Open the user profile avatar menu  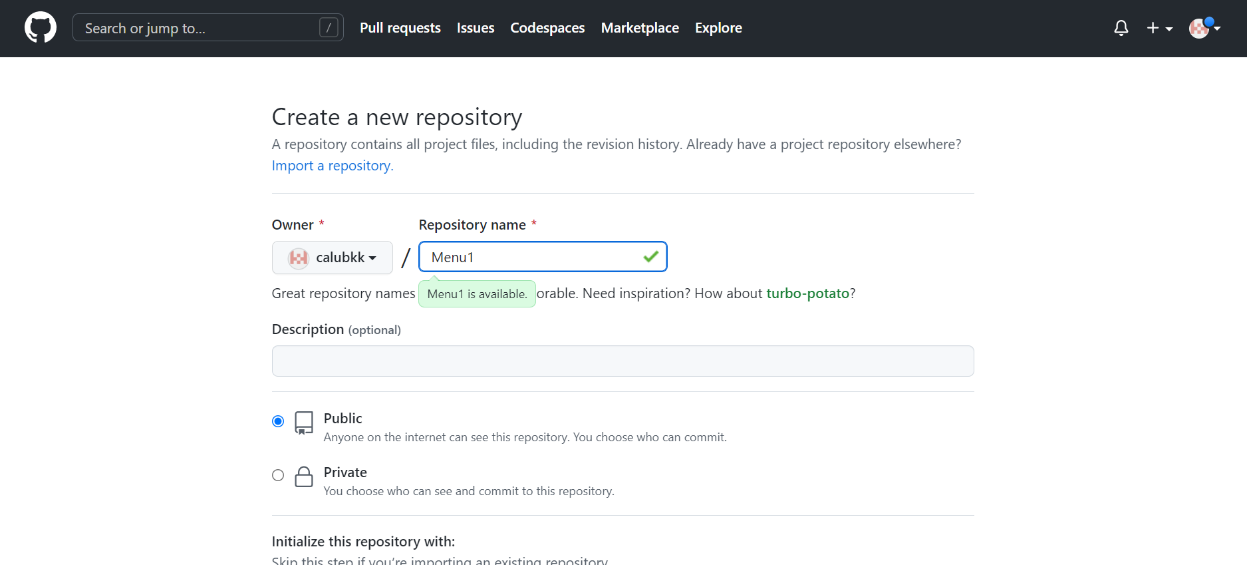click(x=1204, y=28)
